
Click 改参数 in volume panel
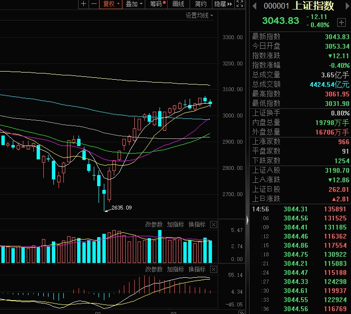point(154,224)
